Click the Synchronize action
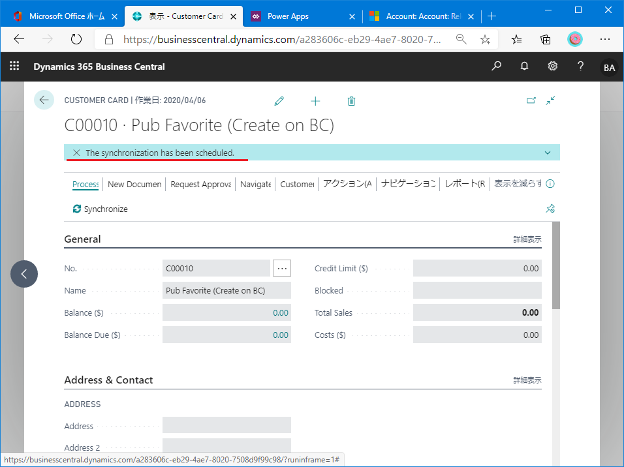The height and width of the screenshot is (467, 624). (101, 209)
